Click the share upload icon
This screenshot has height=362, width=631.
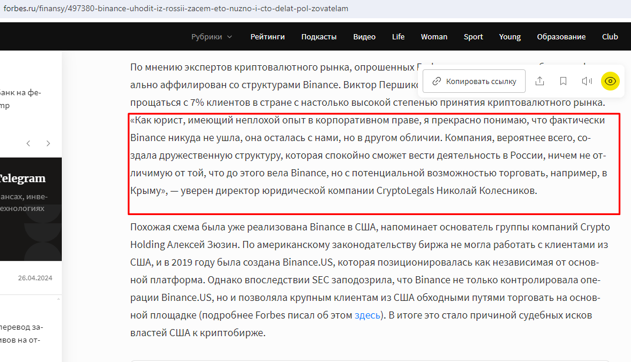pos(540,81)
